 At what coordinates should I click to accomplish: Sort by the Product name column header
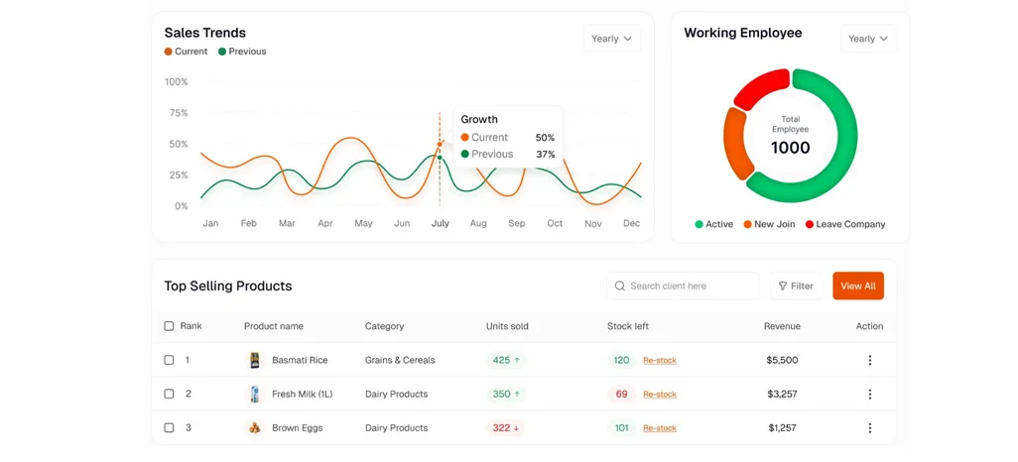point(273,326)
